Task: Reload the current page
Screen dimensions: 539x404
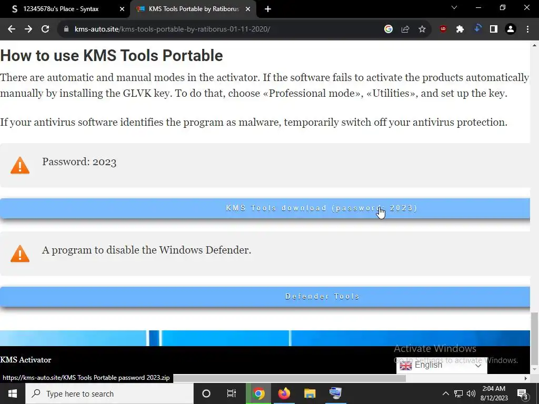Action: click(45, 29)
